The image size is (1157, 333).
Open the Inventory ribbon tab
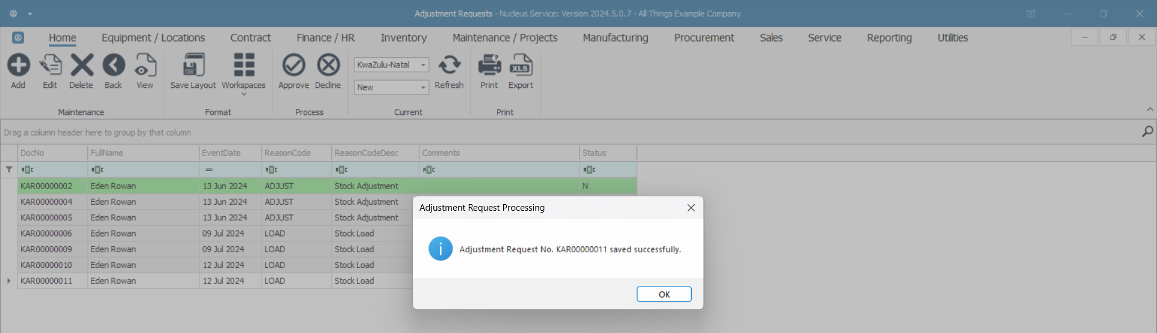tap(404, 38)
